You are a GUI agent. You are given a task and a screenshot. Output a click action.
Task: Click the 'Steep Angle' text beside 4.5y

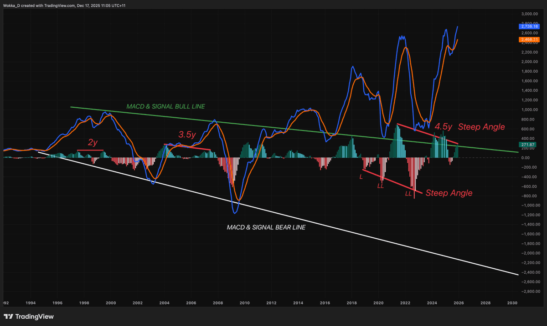coord(481,127)
